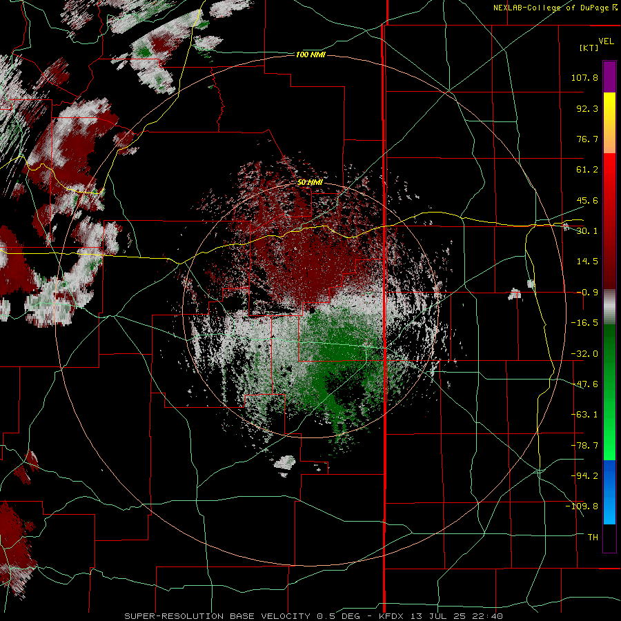
Task: Click the 76.7 velocity scale value
Action: click(x=587, y=139)
